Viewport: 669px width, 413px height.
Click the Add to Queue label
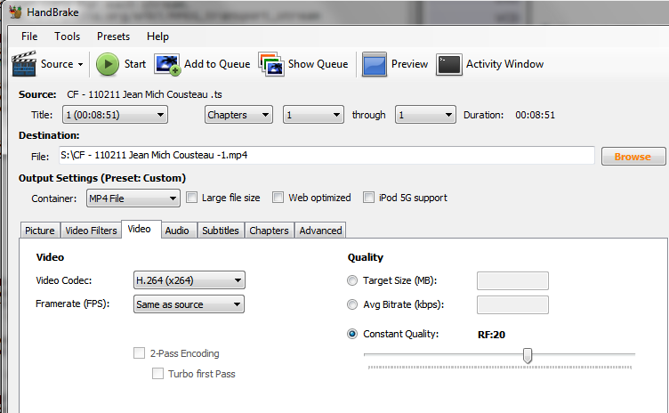point(217,64)
